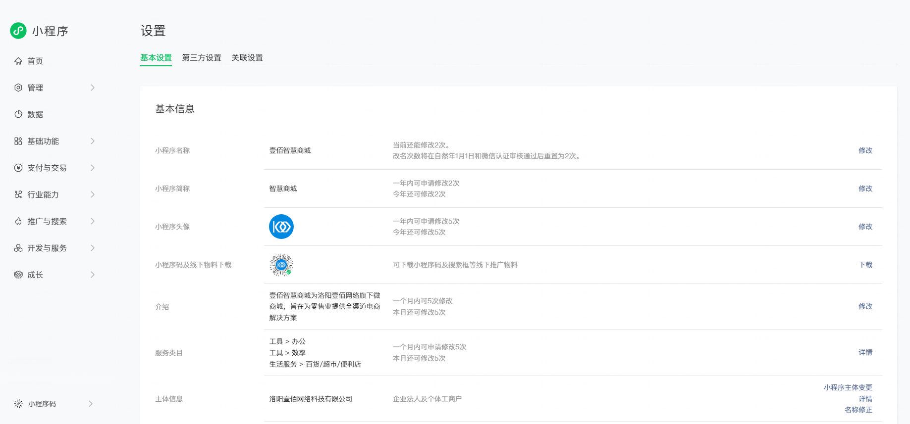Viewport: 910px width, 424px height.
Task: Click the 小程序码及线下物料下载 label
Action: tap(193, 265)
